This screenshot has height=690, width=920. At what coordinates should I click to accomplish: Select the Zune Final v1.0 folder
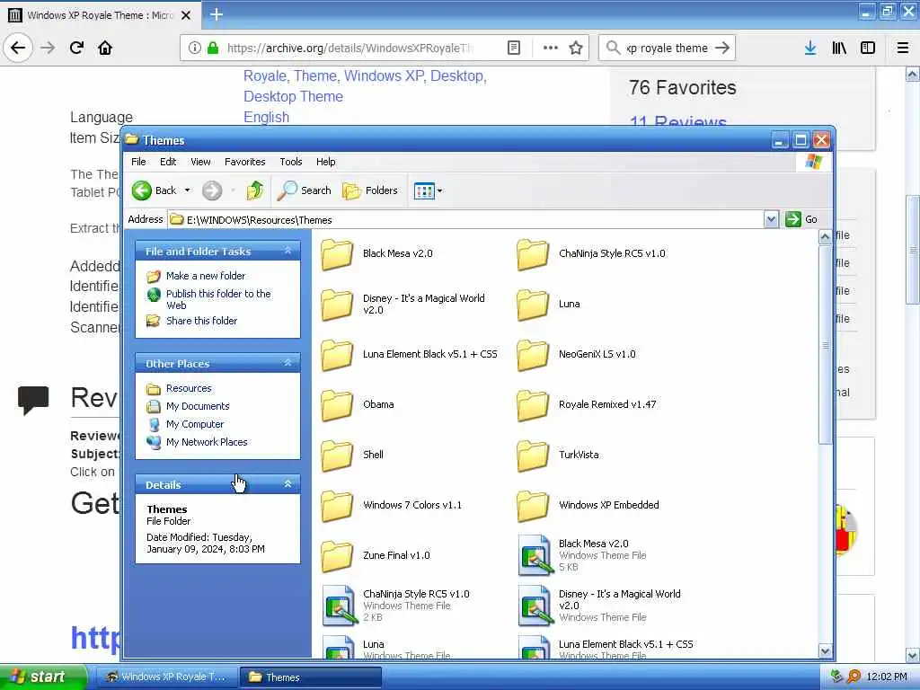pos(376,555)
